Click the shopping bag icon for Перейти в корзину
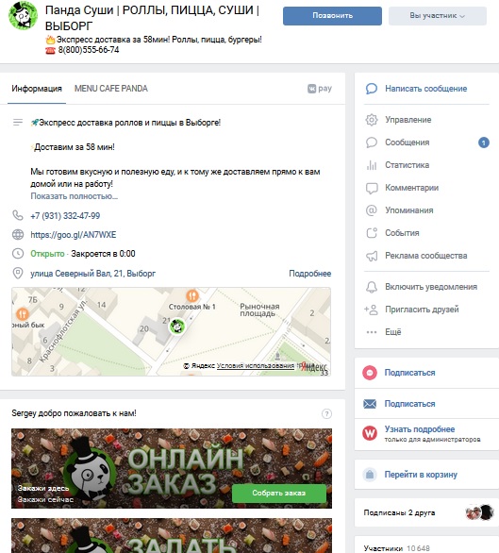 [370, 475]
